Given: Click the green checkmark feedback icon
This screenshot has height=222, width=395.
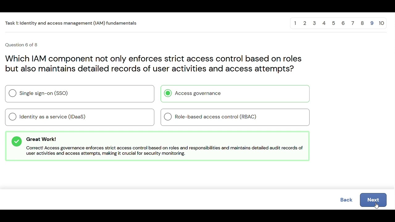Looking at the screenshot, I should click(17, 141).
